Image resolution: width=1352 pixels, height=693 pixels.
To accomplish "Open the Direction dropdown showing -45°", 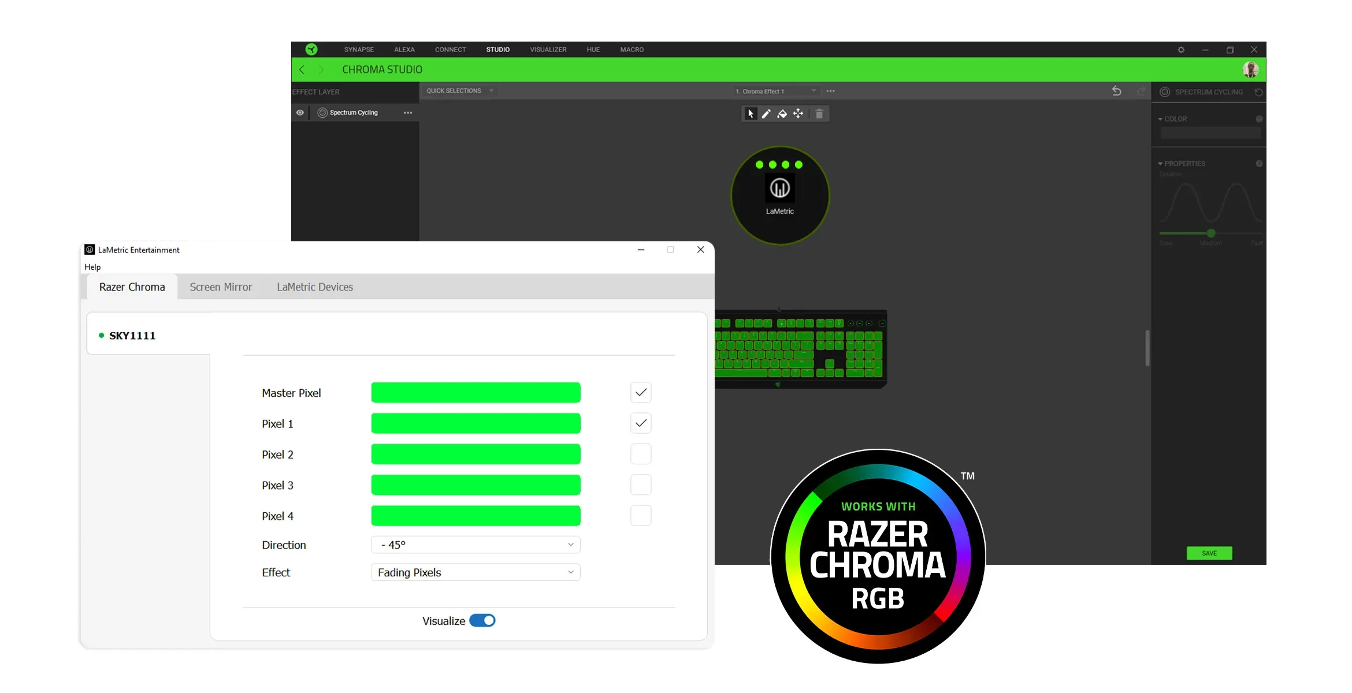I will [x=475, y=545].
